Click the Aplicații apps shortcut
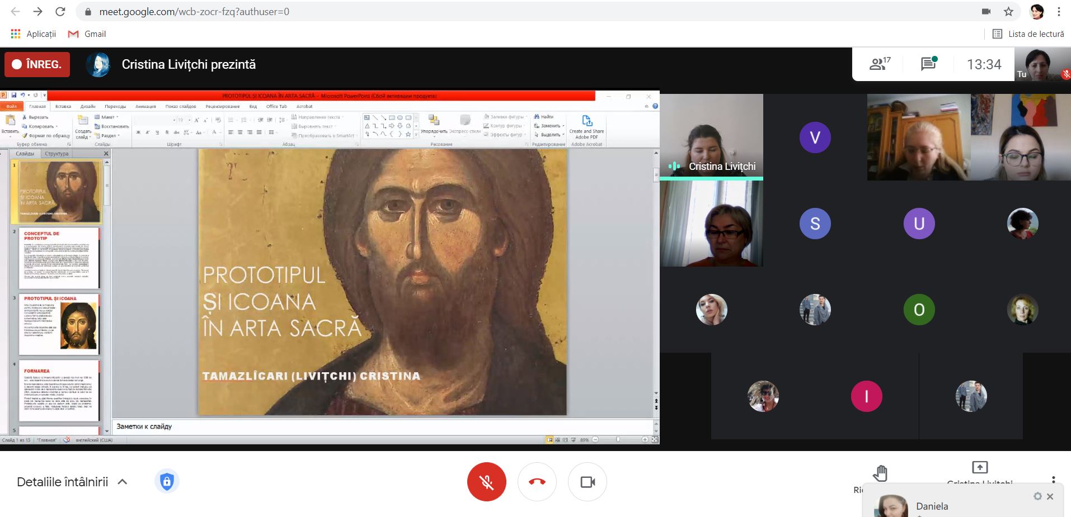The image size is (1071, 517). pos(34,34)
